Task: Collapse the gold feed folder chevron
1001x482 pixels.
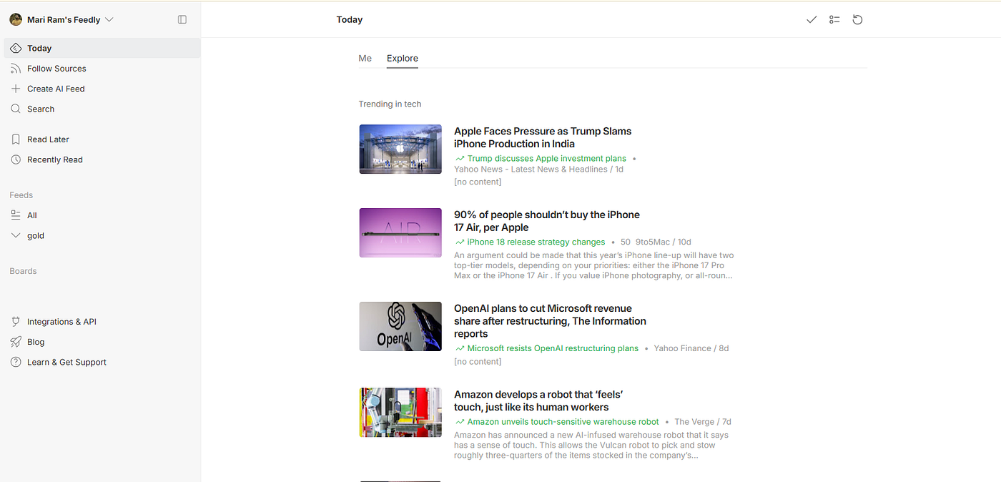Action: click(16, 235)
